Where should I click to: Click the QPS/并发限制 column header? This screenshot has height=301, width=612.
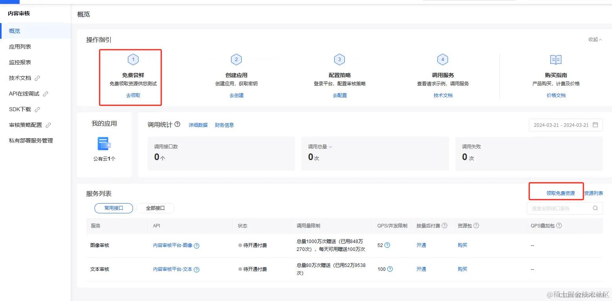click(392, 226)
